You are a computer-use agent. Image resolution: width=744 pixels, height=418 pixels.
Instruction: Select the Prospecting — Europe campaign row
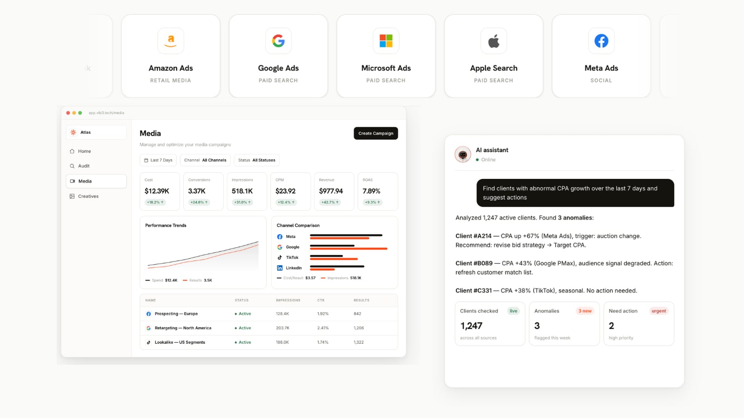tap(269, 314)
